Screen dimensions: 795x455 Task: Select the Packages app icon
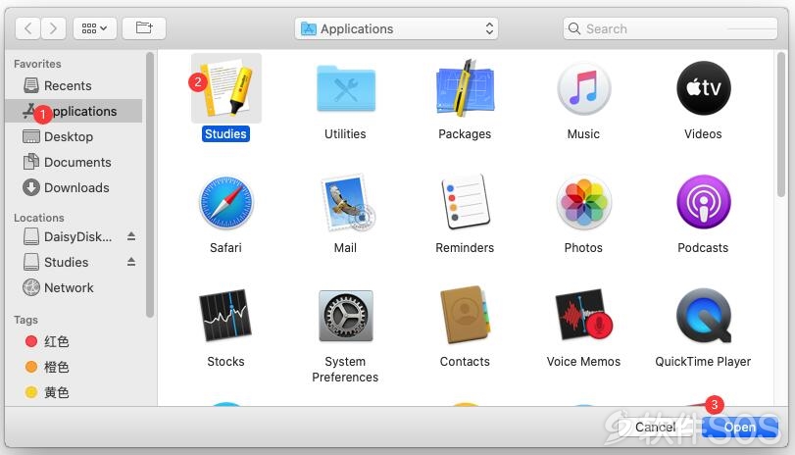coord(465,87)
